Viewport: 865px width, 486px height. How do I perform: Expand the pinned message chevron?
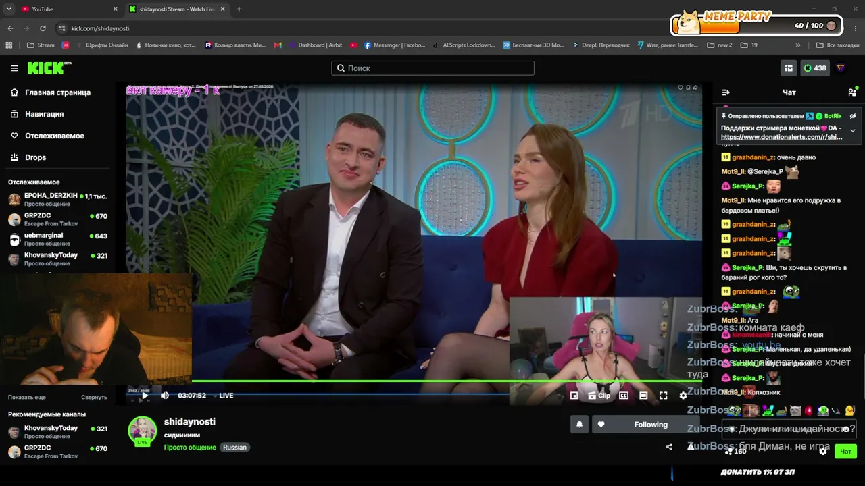click(x=853, y=130)
